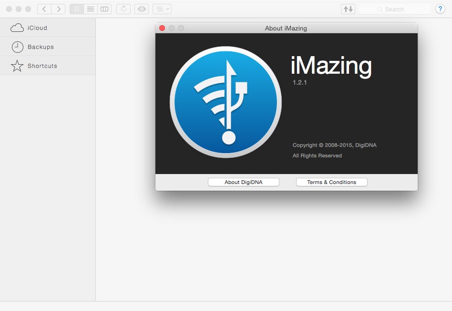Image resolution: width=452 pixels, height=311 pixels.
Task: Open Backups in the sidebar
Action: (x=48, y=47)
